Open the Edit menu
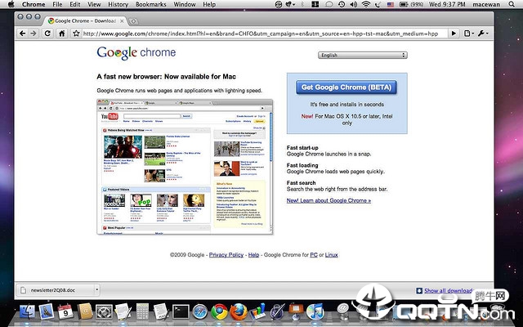The image size is (523, 327). point(75,4)
